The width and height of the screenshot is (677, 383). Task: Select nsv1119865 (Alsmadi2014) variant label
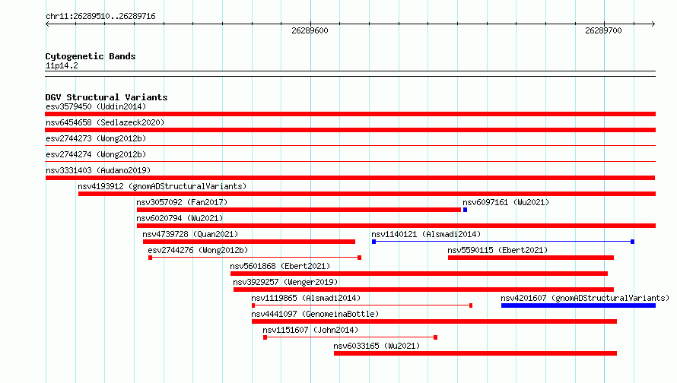coord(306,298)
